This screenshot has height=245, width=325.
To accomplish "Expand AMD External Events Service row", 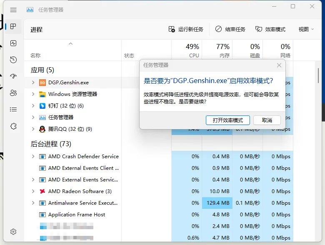I will 33,180.
